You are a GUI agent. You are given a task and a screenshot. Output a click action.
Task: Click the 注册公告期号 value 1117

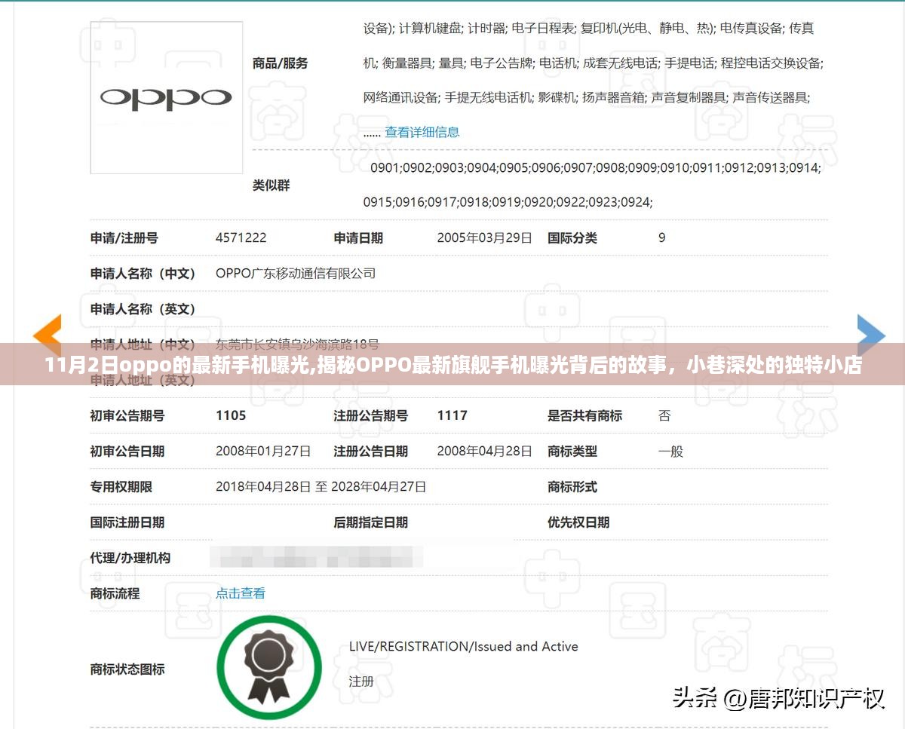(x=452, y=415)
